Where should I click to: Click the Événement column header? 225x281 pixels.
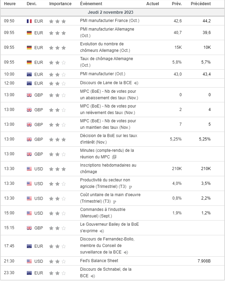tap(91, 4)
